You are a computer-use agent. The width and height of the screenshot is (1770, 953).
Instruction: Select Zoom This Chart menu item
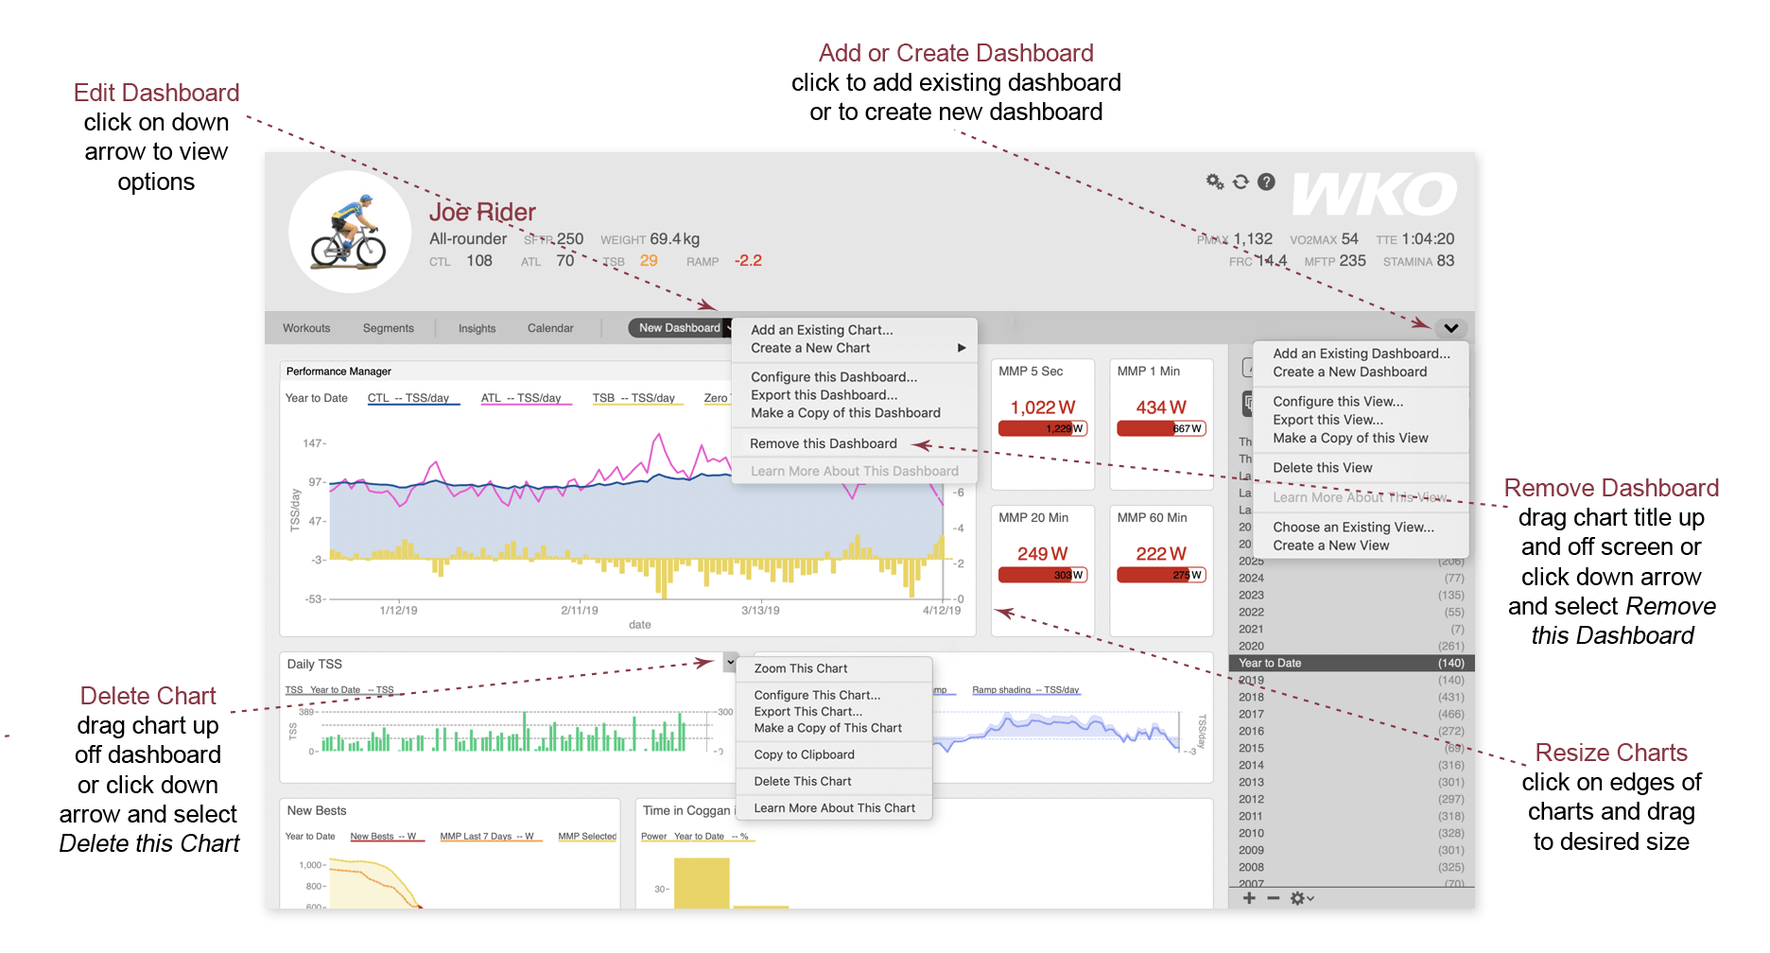click(x=801, y=668)
